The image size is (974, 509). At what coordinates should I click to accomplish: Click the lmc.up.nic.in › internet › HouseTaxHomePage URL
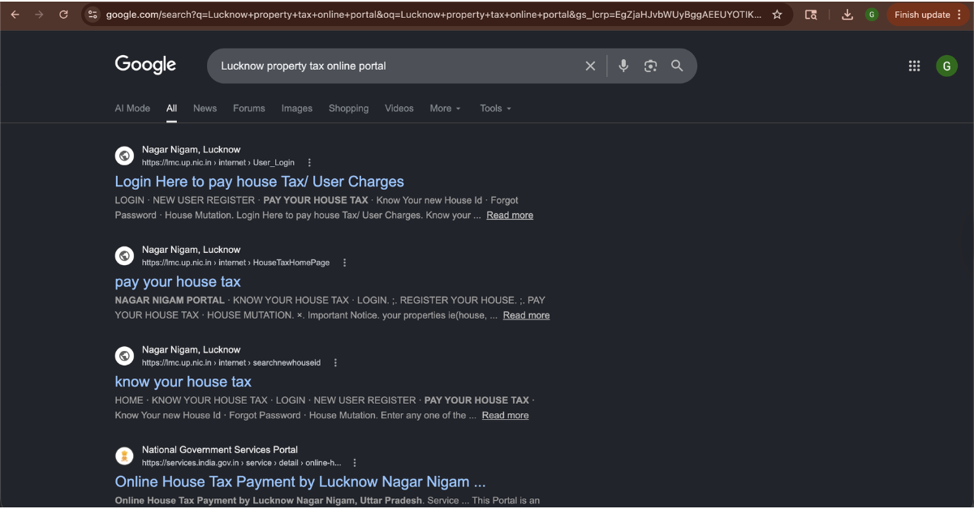[x=236, y=263]
